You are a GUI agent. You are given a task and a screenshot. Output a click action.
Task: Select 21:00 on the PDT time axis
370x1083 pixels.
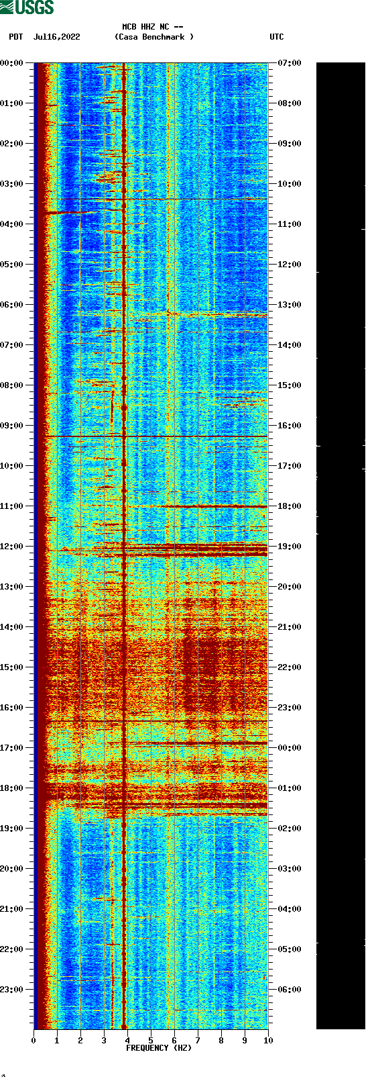[12, 909]
